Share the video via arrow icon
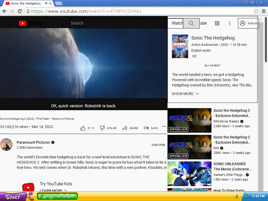The width and height of the screenshot is (268, 201). (125, 128)
